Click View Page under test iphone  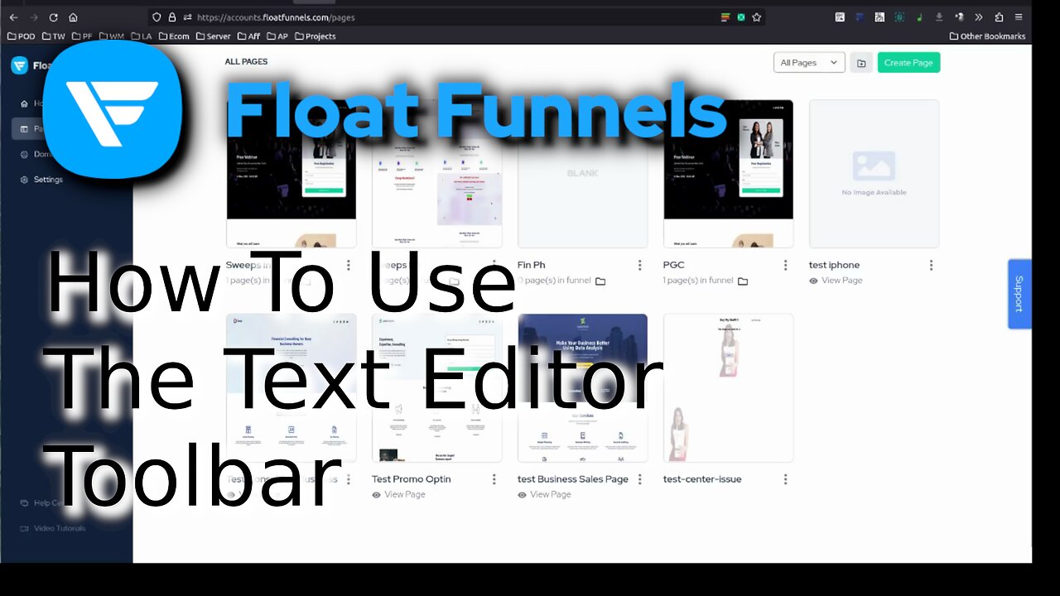836,281
